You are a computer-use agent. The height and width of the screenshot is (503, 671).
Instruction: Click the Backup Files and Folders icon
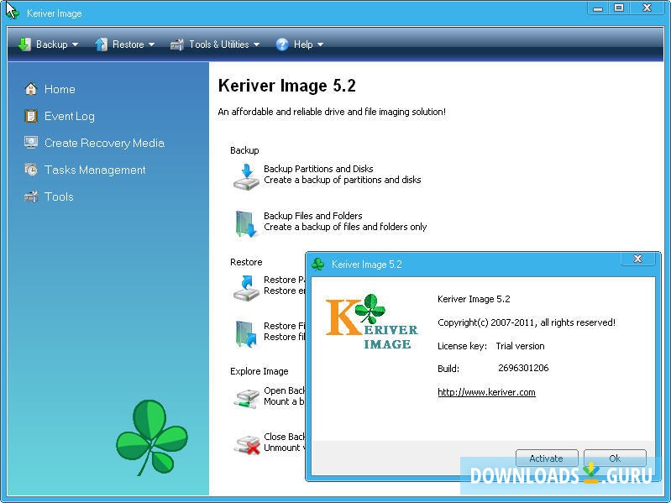click(x=246, y=223)
